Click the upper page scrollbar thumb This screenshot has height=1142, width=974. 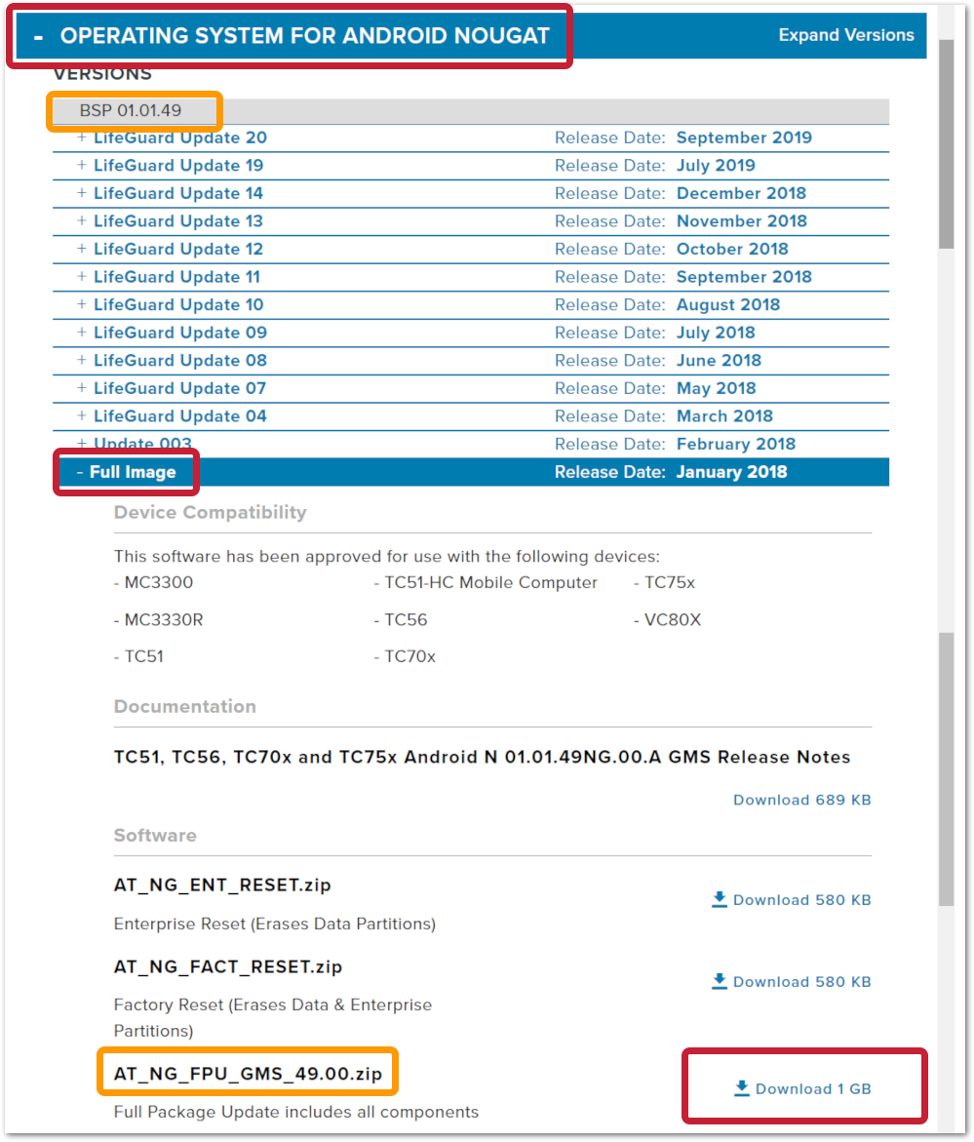[x=947, y=145]
